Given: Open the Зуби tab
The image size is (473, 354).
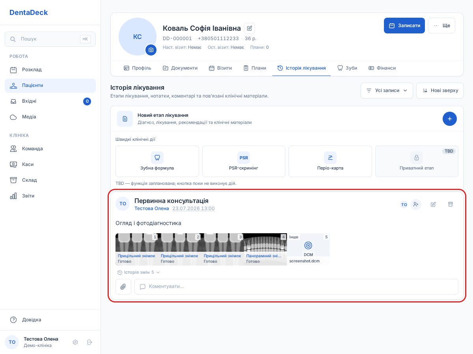Looking at the screenshot, I should 347,68.
